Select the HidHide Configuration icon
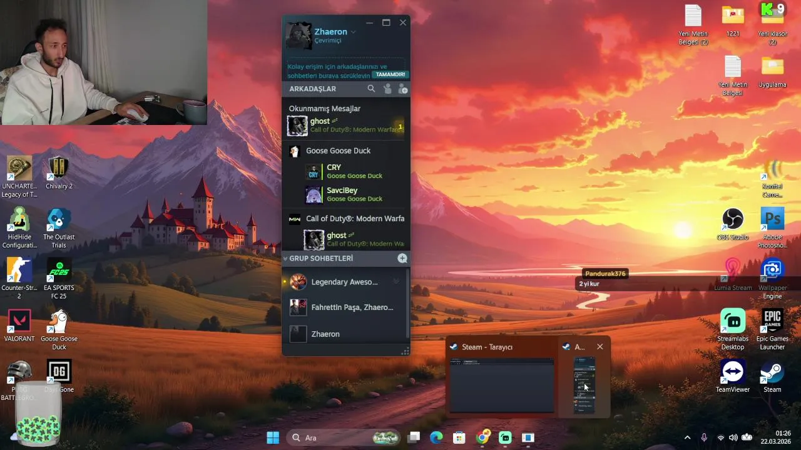Screen dimensions: 801x450 [19, 228]
